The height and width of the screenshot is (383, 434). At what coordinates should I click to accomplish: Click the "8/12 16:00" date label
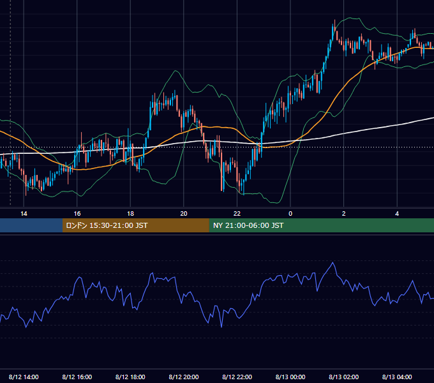77,377
